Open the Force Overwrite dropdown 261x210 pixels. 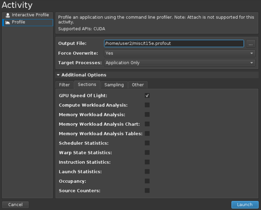tap(179, 53)
